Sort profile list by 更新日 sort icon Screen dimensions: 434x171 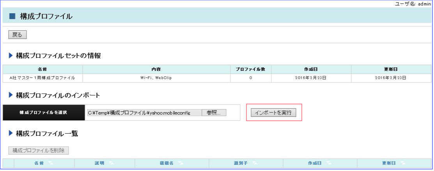pos(403,163)
